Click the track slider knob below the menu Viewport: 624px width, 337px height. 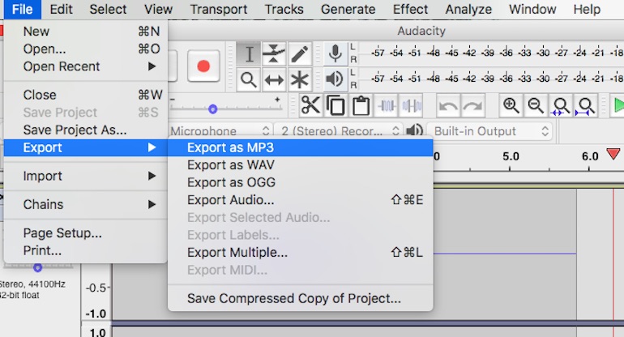pos(38,268)
